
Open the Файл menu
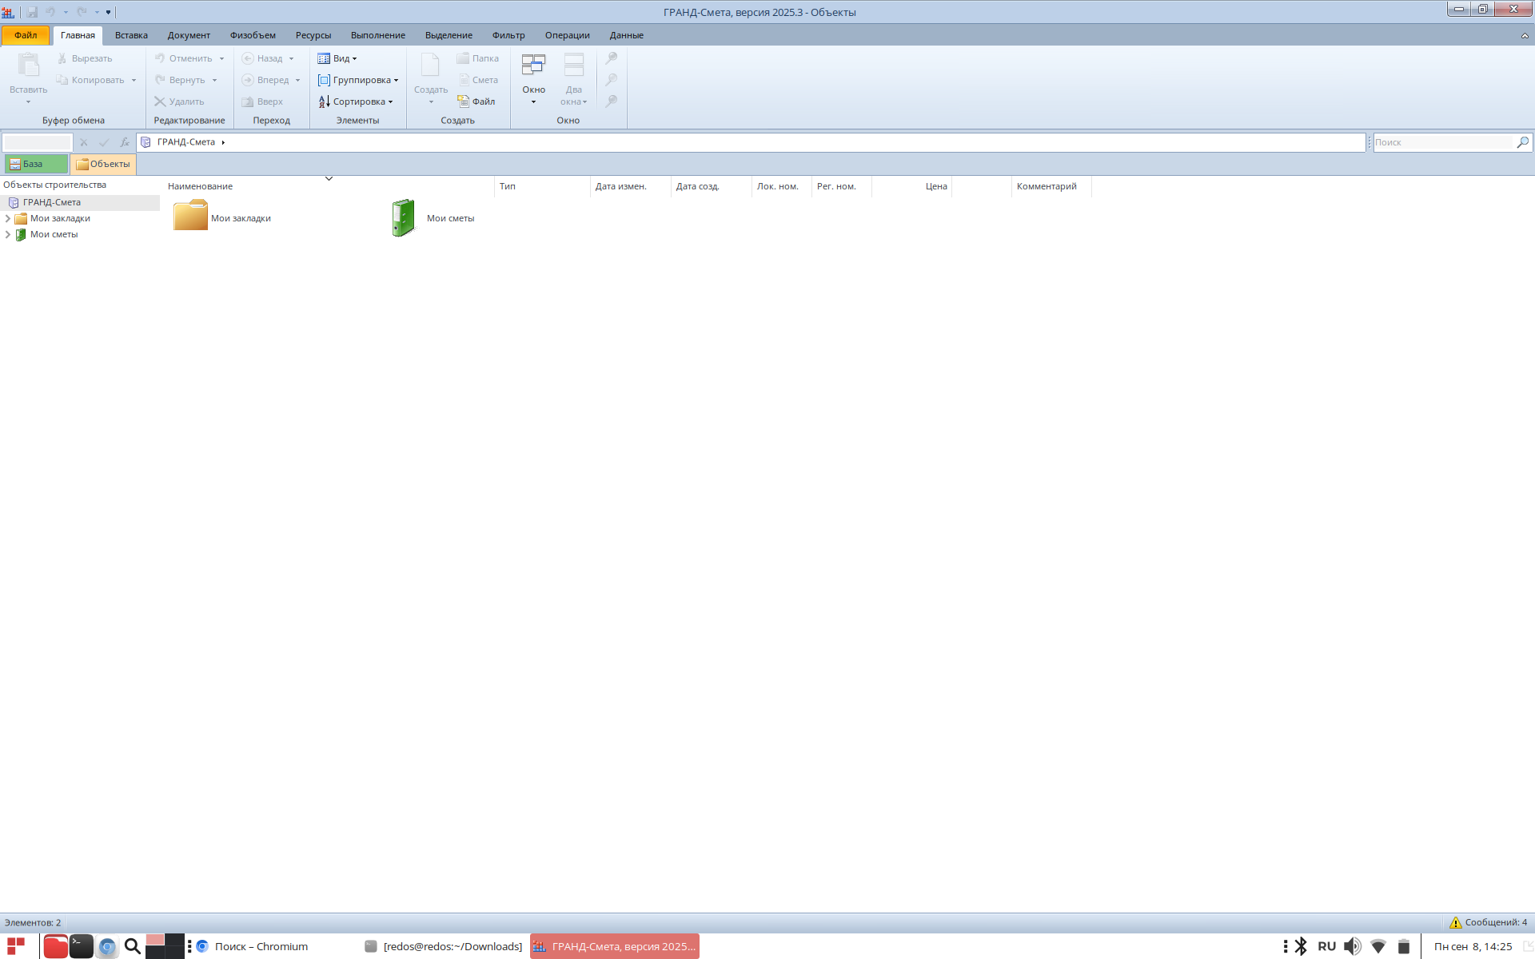coord(26,35)
